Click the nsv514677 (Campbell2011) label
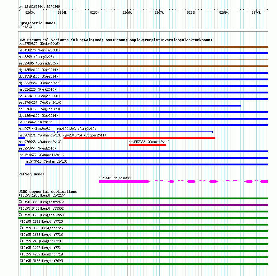This screenshot has height=276, width=277. coord(42,155)
